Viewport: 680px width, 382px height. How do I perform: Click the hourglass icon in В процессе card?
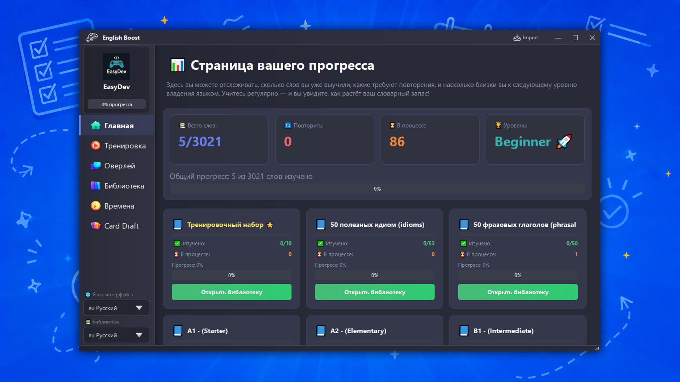392,126
